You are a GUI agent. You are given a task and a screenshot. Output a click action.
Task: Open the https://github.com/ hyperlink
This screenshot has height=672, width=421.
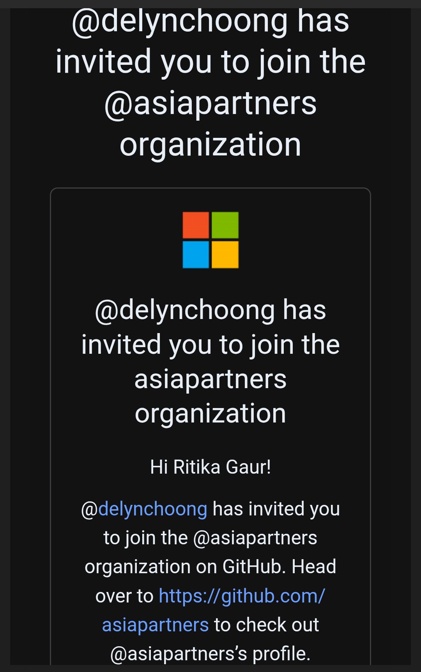242,596
